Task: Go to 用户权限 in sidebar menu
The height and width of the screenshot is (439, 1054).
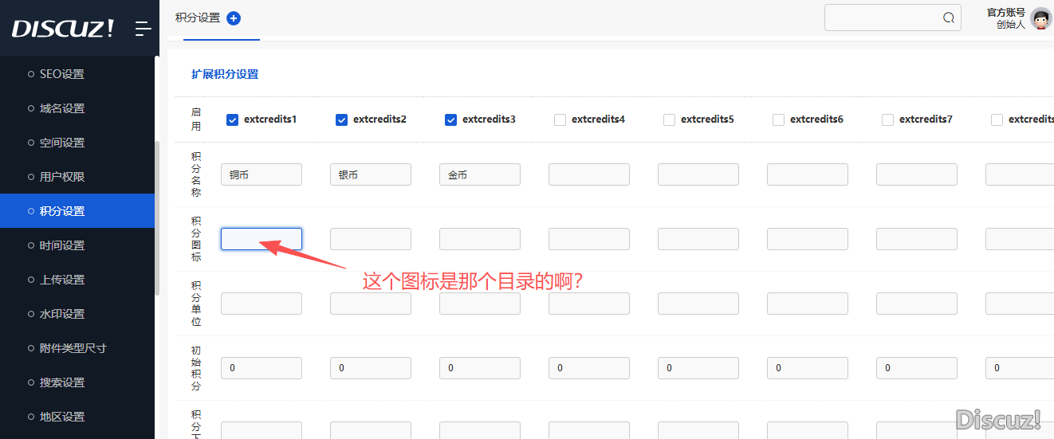Action: tap(62, 177)
